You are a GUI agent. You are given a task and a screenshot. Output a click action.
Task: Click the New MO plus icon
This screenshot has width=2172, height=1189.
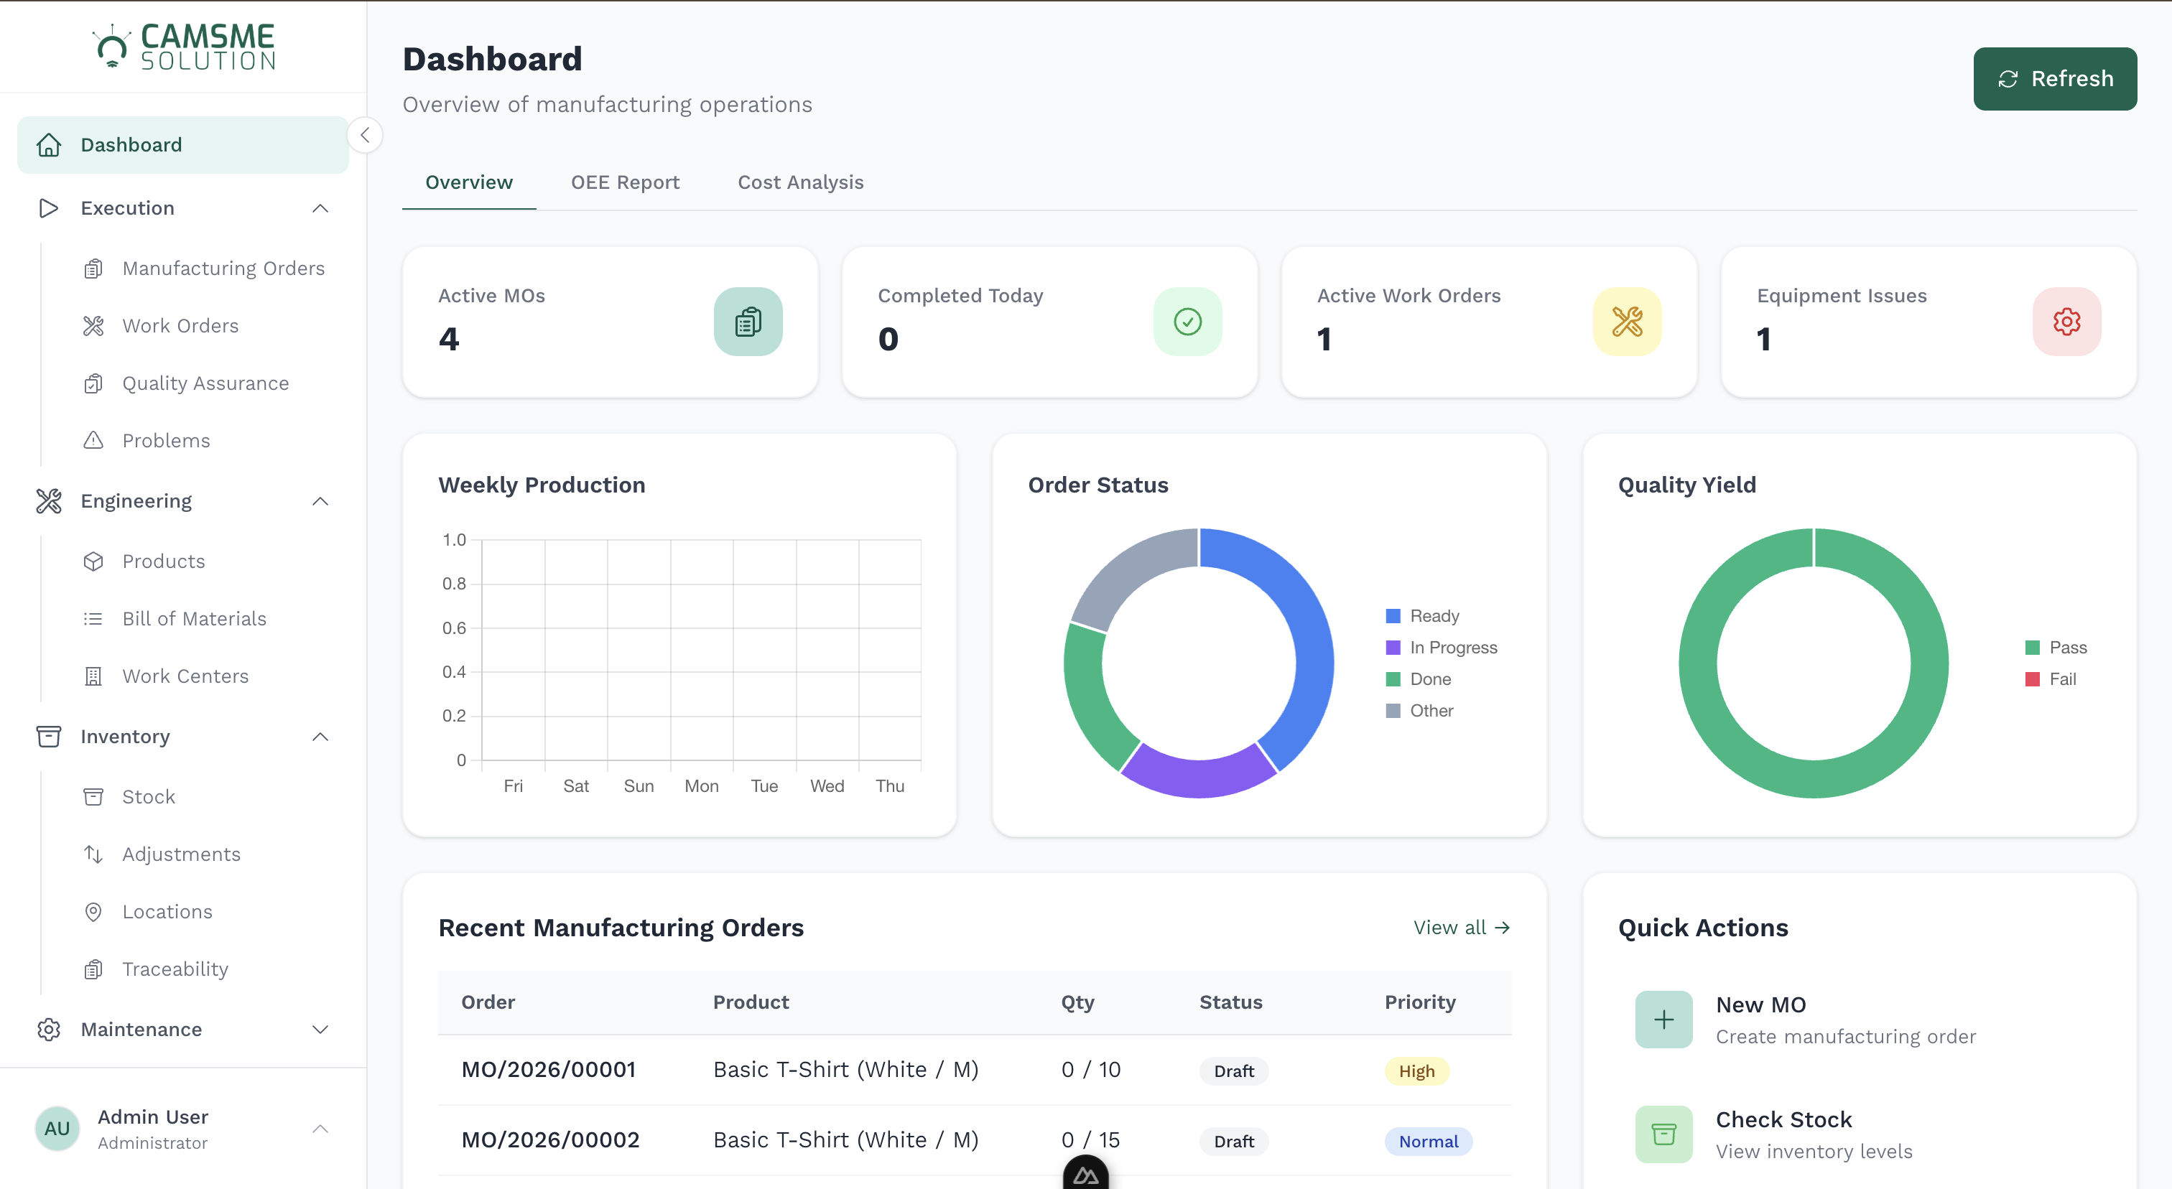coord(1663,1019)
